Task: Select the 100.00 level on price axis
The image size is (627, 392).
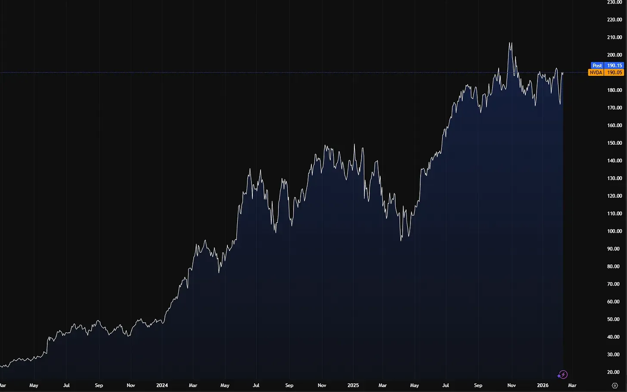Action: click(614, 231)
